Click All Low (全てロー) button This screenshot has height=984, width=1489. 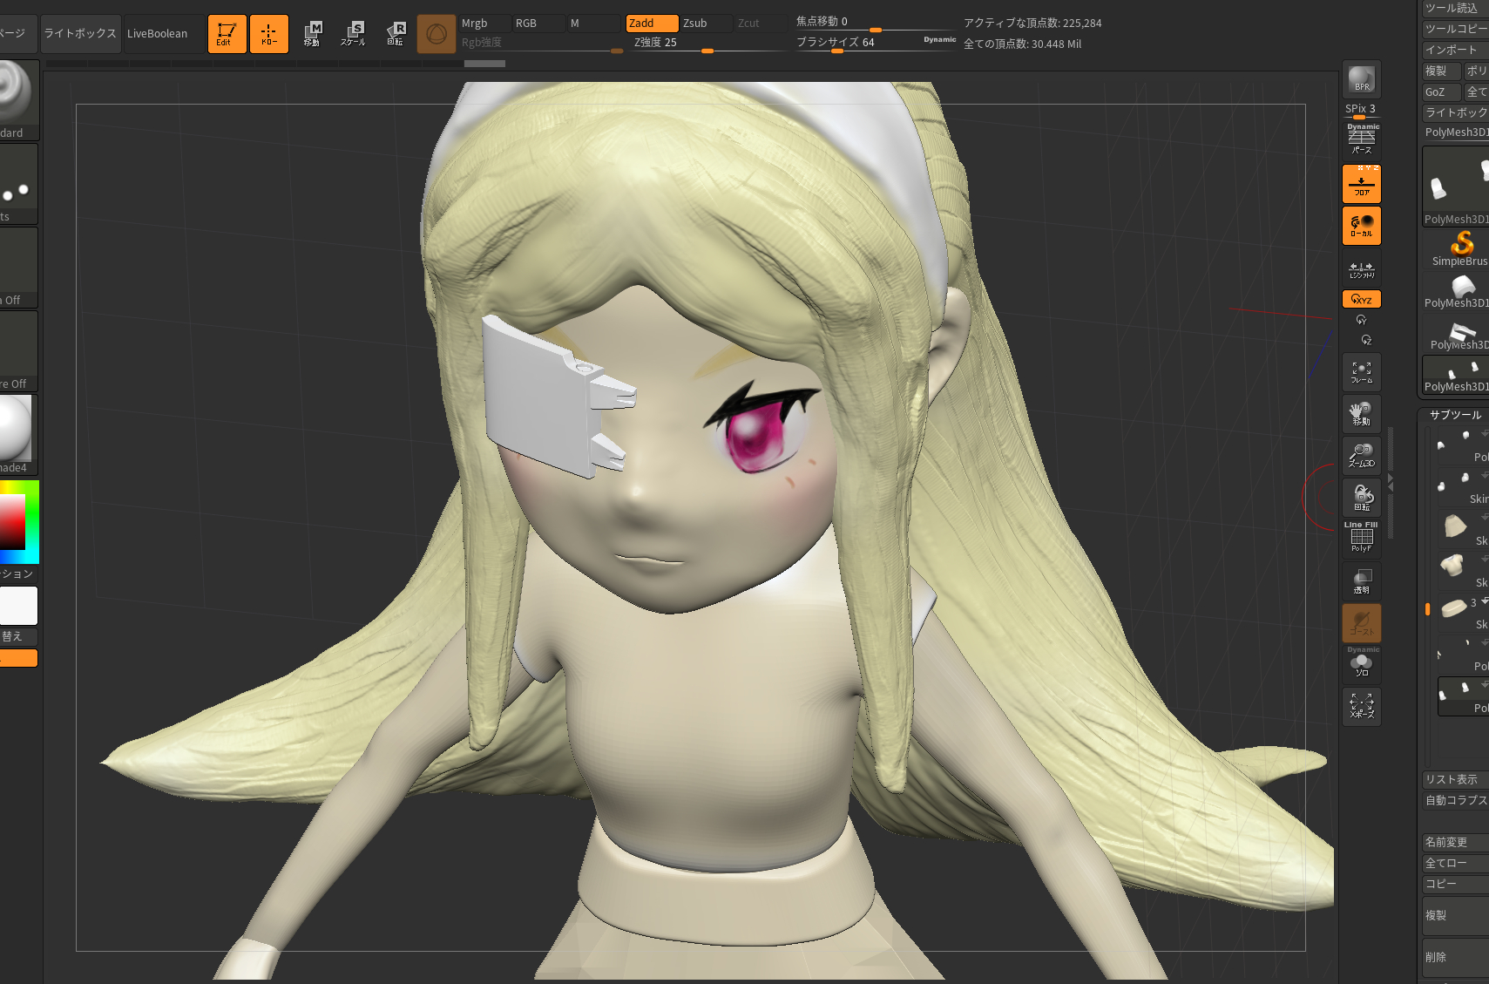[x=1455, y=863]
